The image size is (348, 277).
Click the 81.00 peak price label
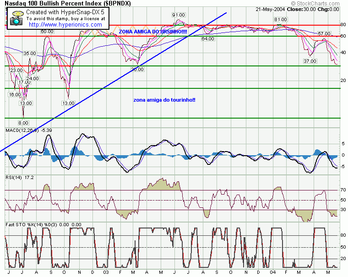tap(281, 20)
